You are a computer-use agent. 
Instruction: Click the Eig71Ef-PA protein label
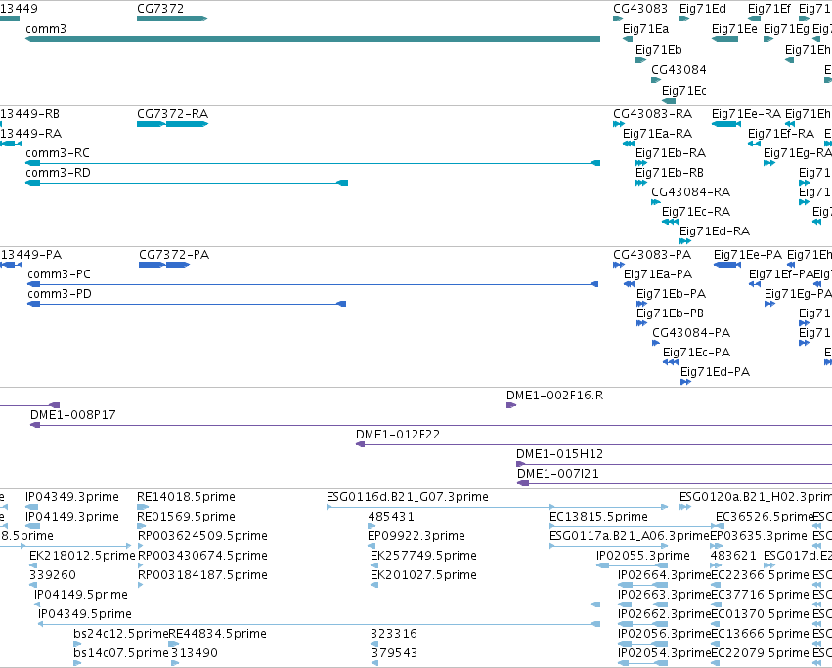click(781, 274)
